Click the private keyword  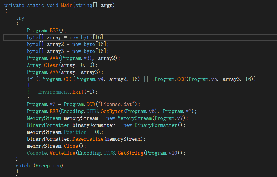pos(14,5)
